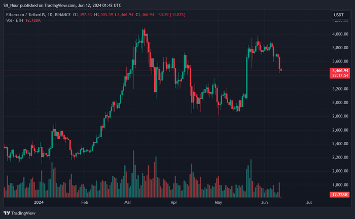Select the Mar label on time axis
Screen dimensions: 355x219
pyautogui.click(x=127, y=202)
